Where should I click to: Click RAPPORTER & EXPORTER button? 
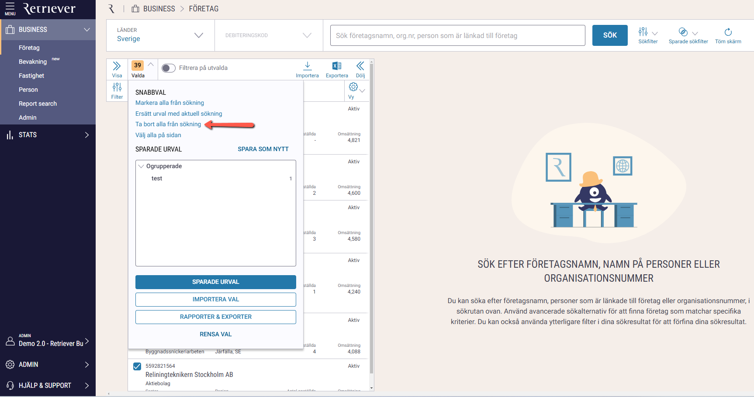(216, 317)
